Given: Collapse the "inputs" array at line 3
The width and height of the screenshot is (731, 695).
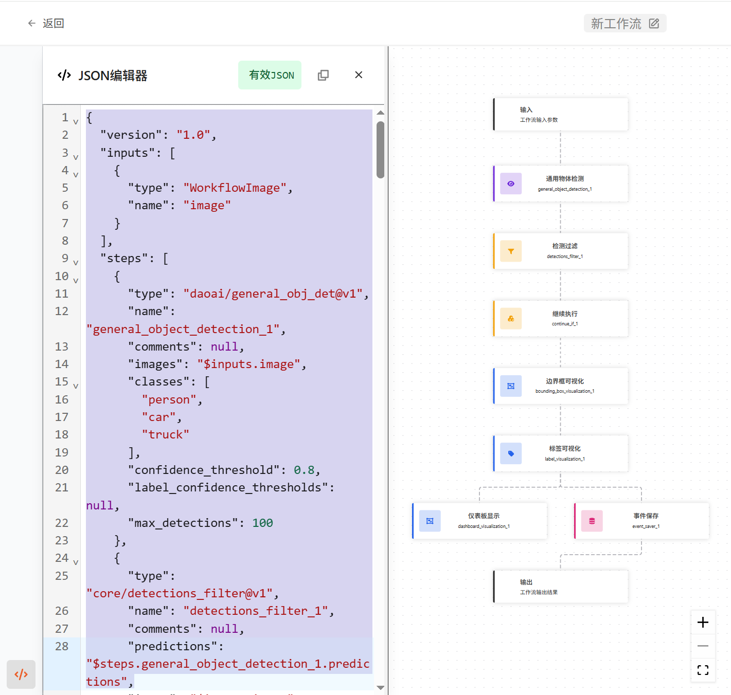Looking at the screenshot, I should [76, 157].
